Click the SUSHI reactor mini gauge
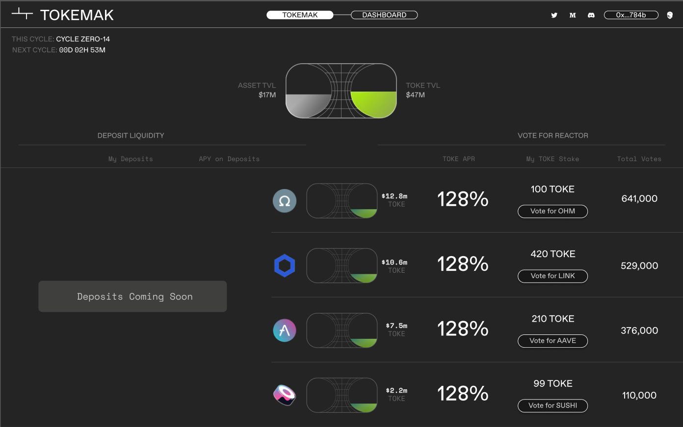The image size is (683, 427). click(341, 395)
